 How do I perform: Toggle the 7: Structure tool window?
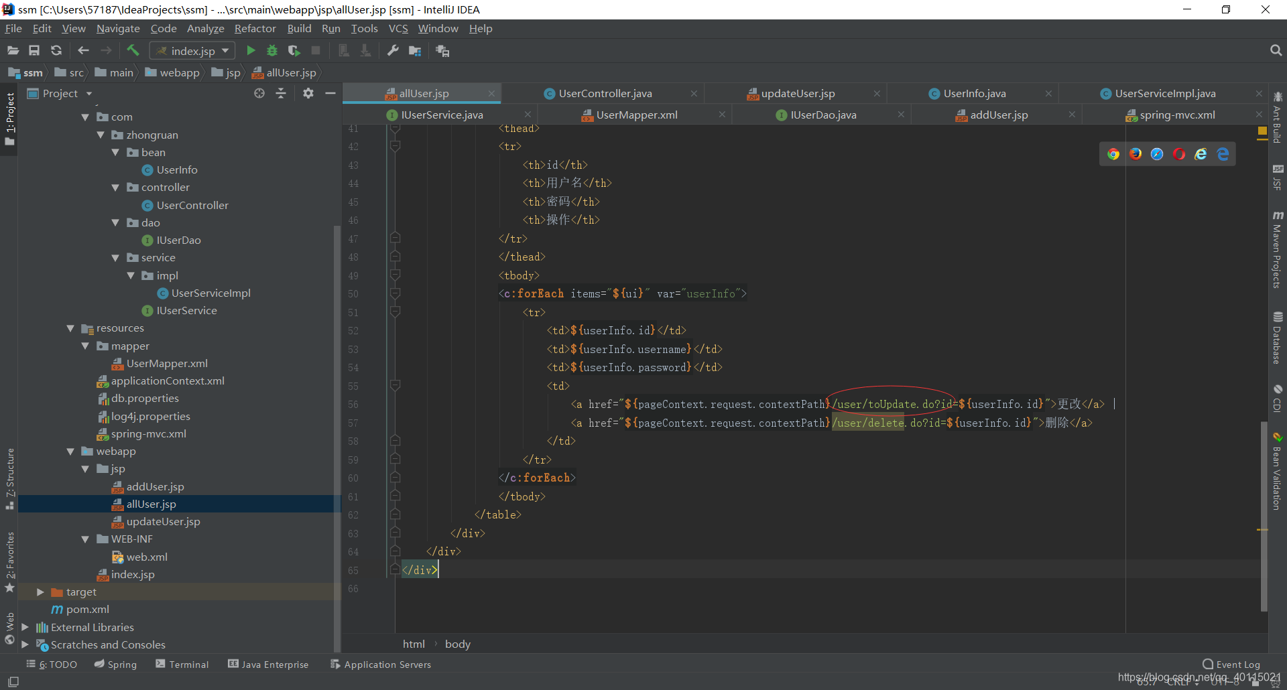(x=9, y=479)
